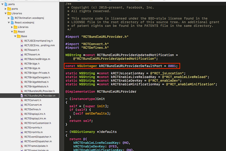
Task: Open RCTFrameUpdate.h file
Action: pyautogui.click(x=36, y=146)
